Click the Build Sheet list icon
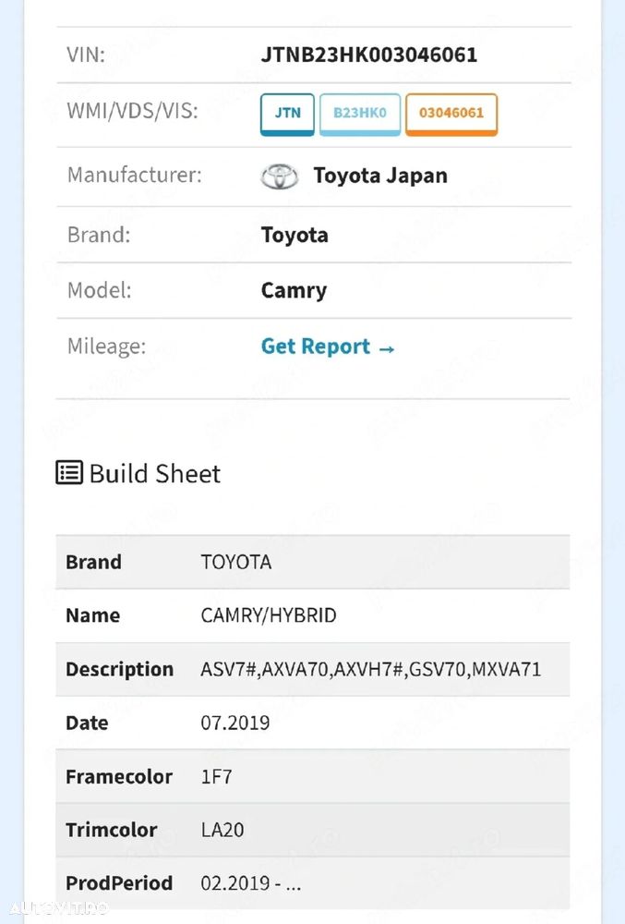 tap(69, 472)
